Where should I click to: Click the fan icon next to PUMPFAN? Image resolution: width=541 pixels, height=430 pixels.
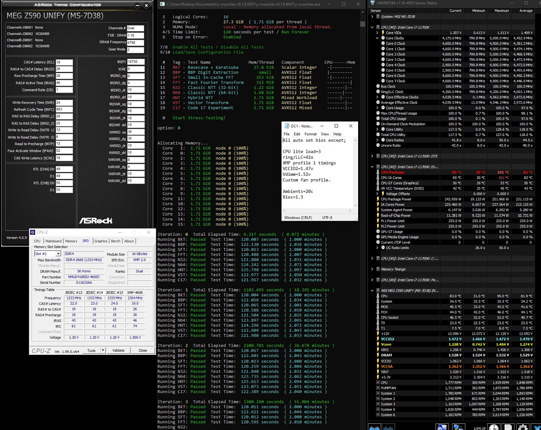point(378,388)
